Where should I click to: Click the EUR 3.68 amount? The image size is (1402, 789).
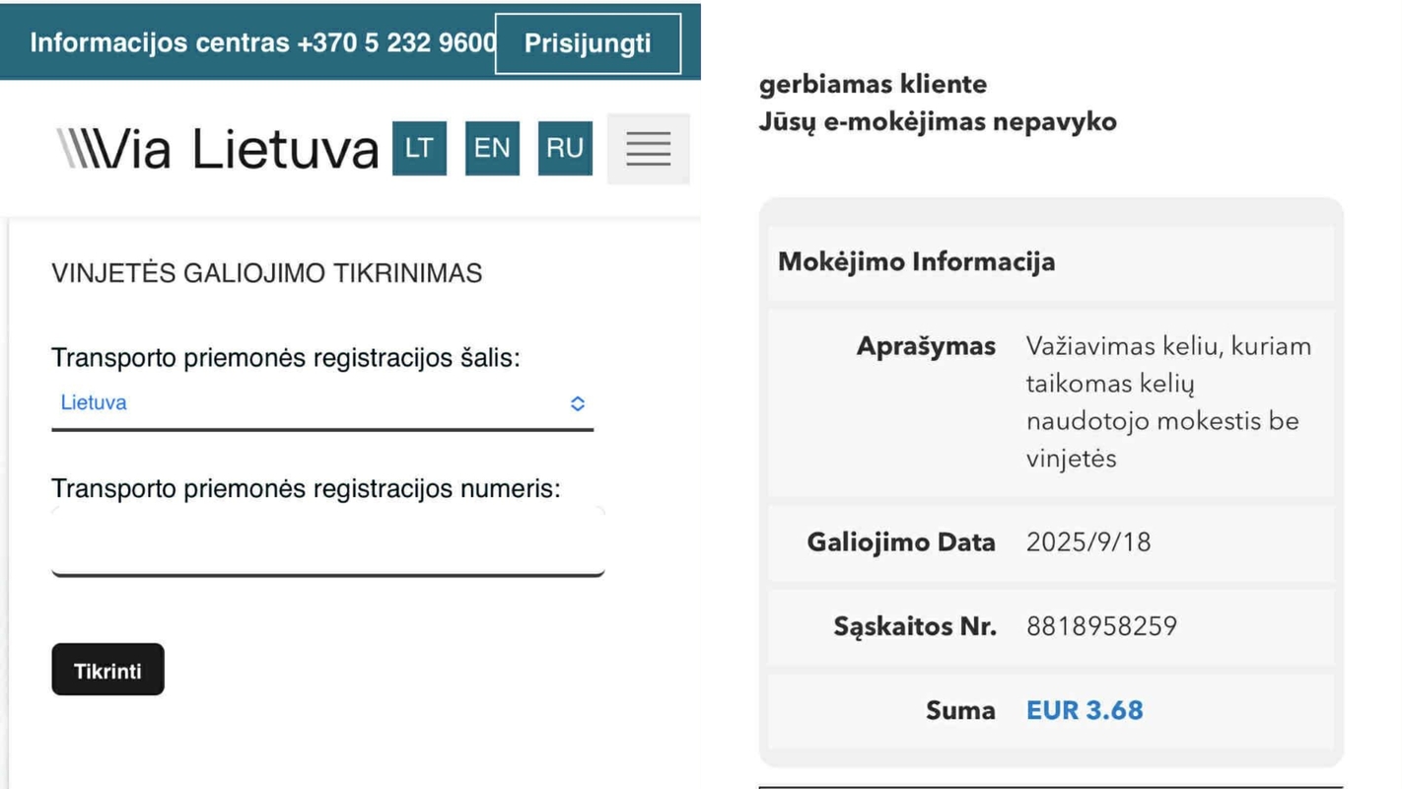point(1085,710)
